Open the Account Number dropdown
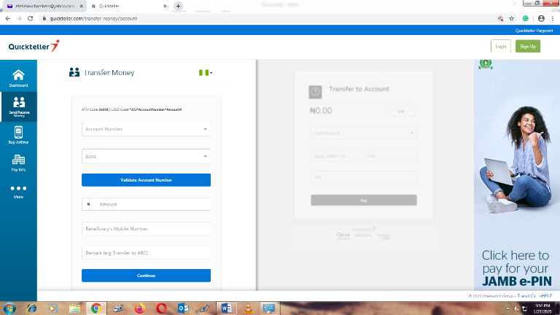This screenshot has height=315, width=560. [146, 129]
